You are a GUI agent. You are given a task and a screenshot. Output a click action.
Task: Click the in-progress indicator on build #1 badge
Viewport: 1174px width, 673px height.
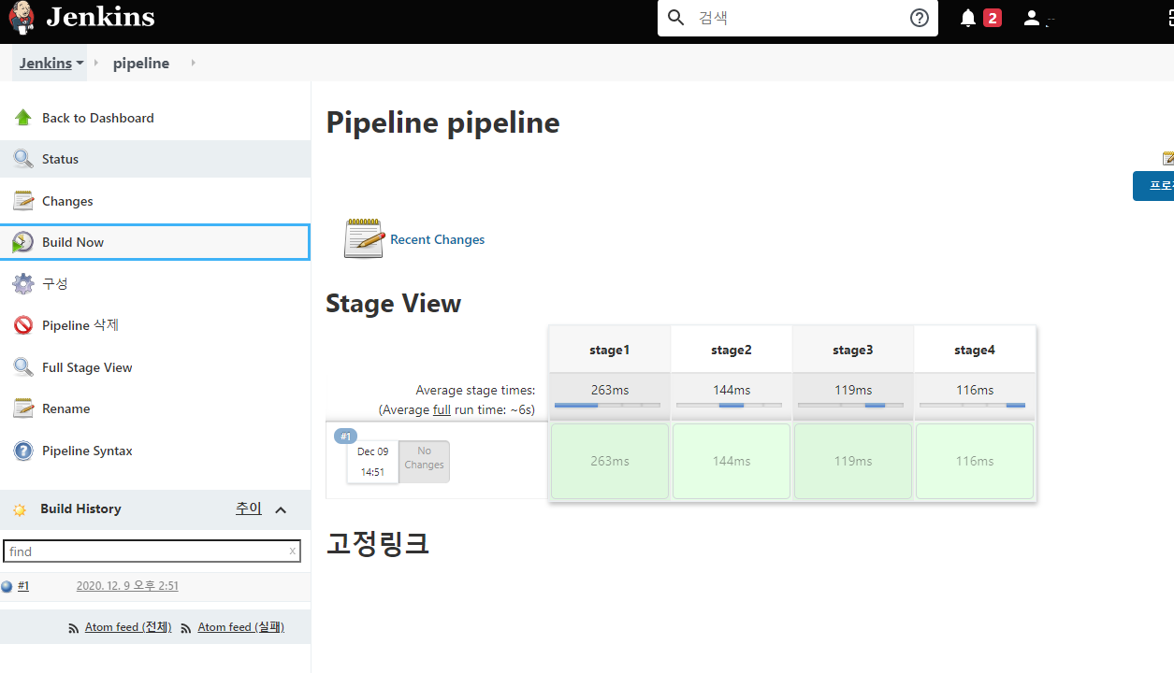(x=345, y=436)
